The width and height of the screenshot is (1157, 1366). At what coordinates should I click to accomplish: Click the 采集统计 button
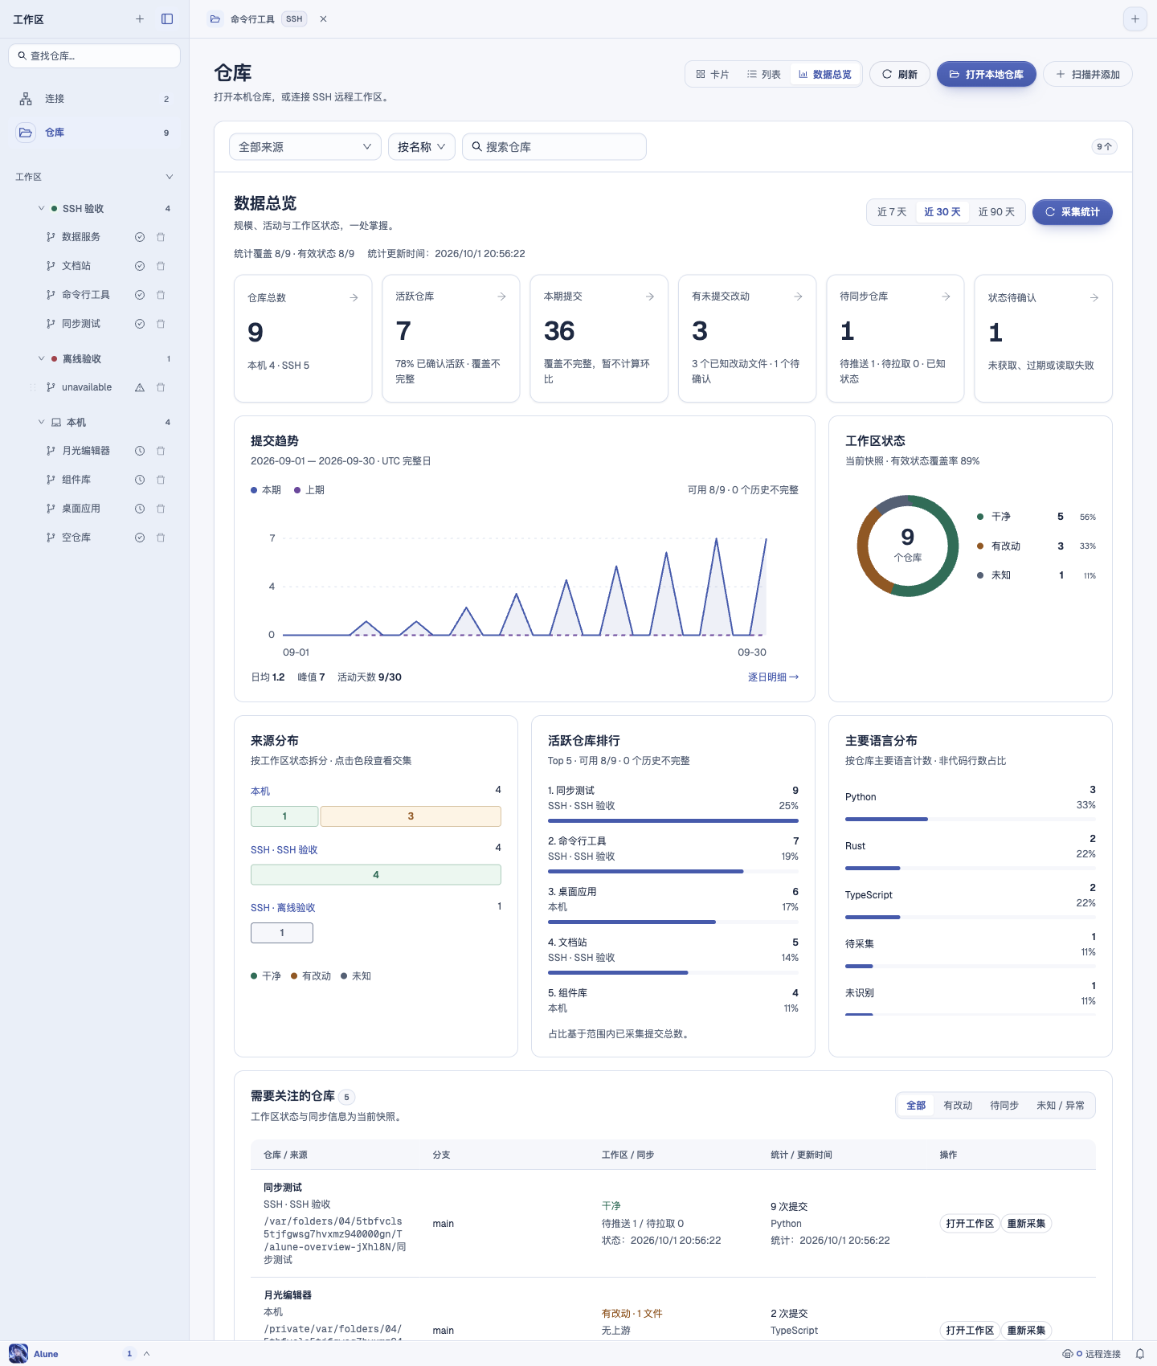[1073, 212]
